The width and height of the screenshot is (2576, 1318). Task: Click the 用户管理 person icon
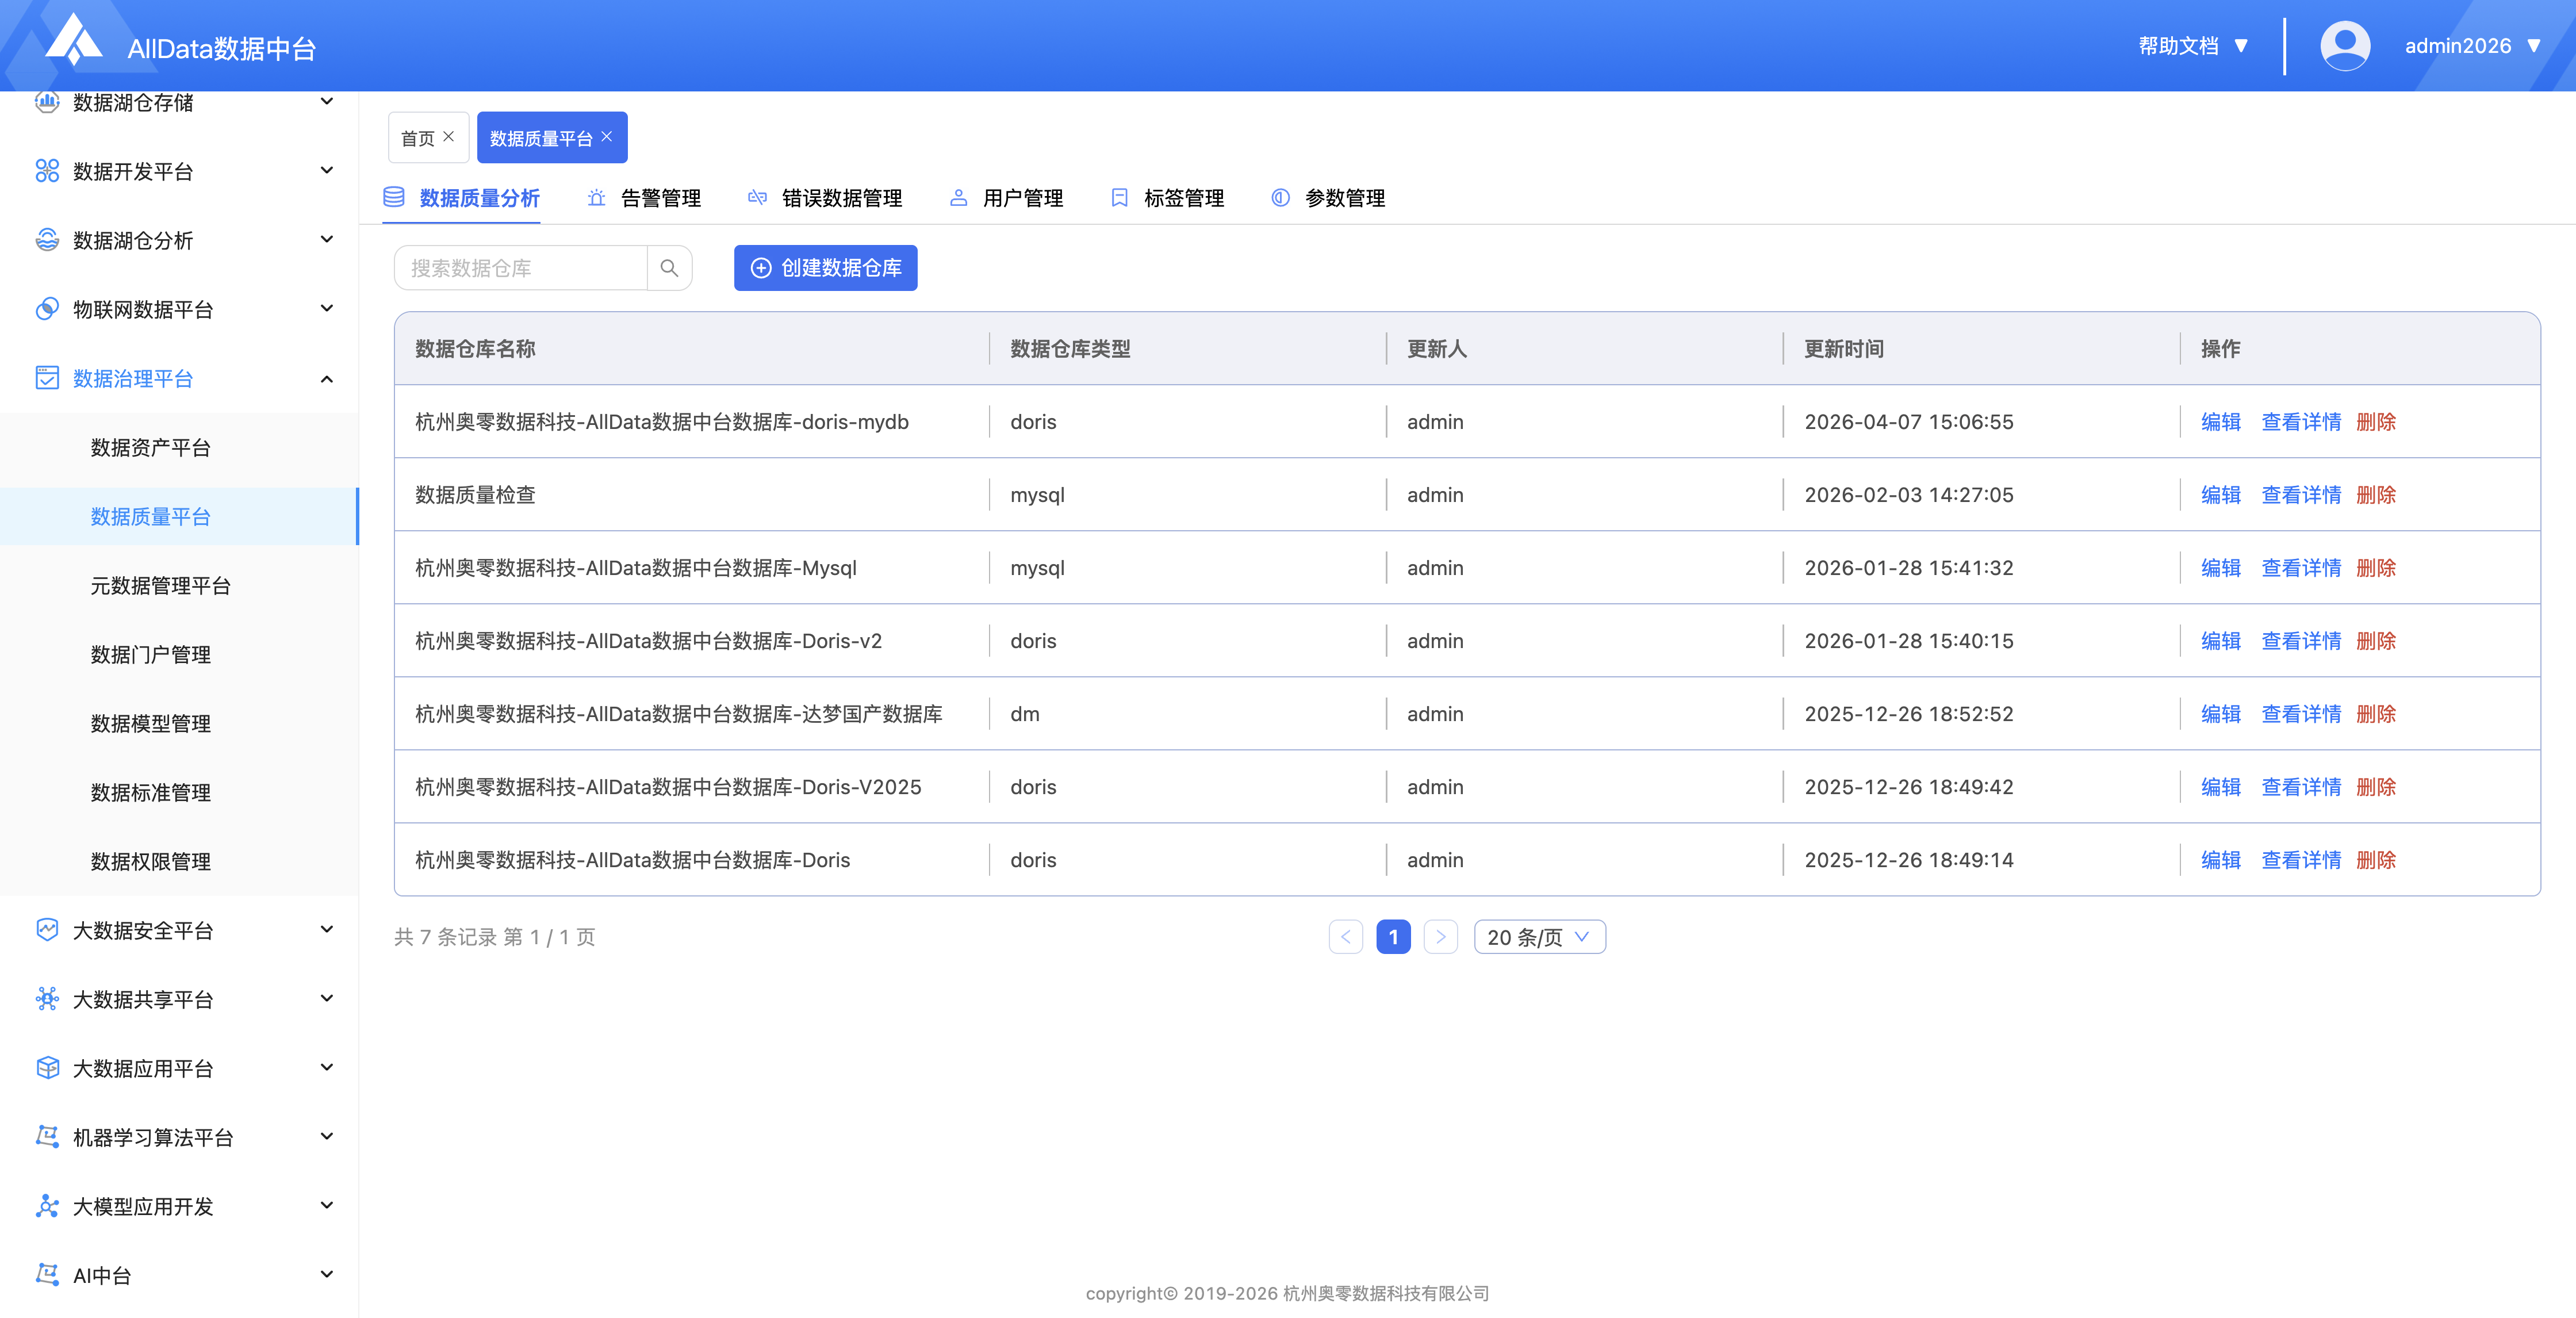click(x=958, y=198)
